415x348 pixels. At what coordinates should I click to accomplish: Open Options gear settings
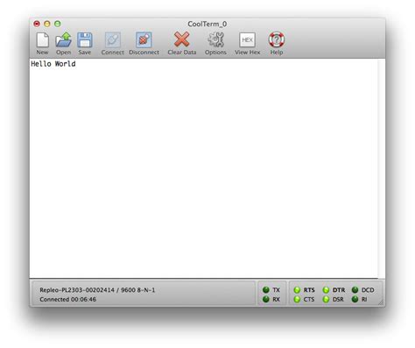[x=215, y=39]
